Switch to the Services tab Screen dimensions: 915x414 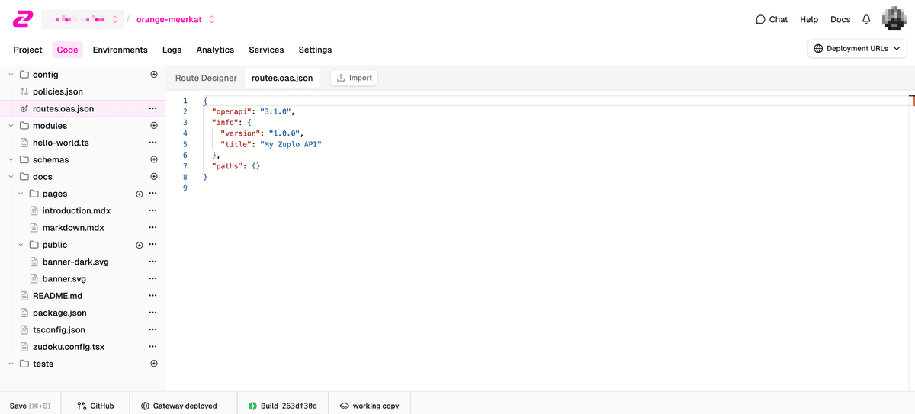coord(266,50)
